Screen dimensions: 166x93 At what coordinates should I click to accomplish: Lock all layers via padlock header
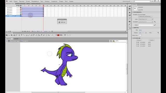[x=19, y=6]
